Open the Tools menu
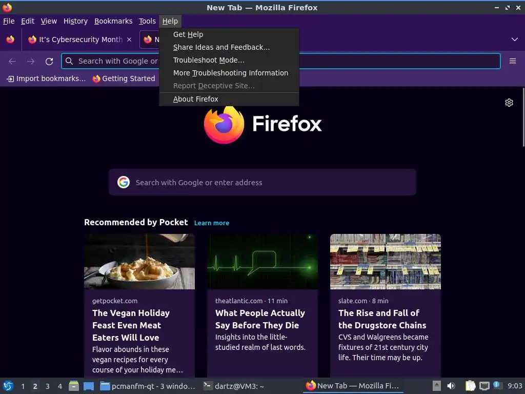The height and width of the screenshot is (394, 525). pos(147,21)
